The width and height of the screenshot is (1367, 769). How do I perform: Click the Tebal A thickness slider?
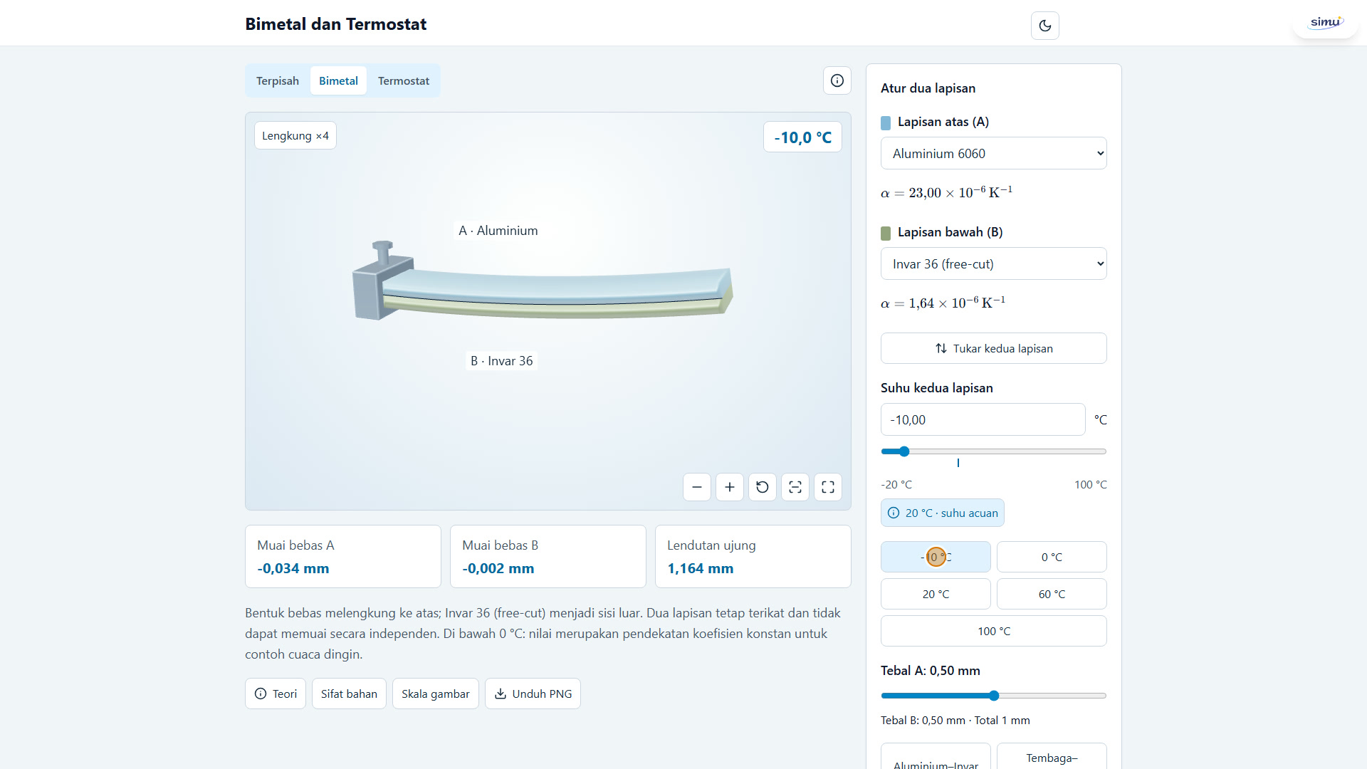(994, 696)
